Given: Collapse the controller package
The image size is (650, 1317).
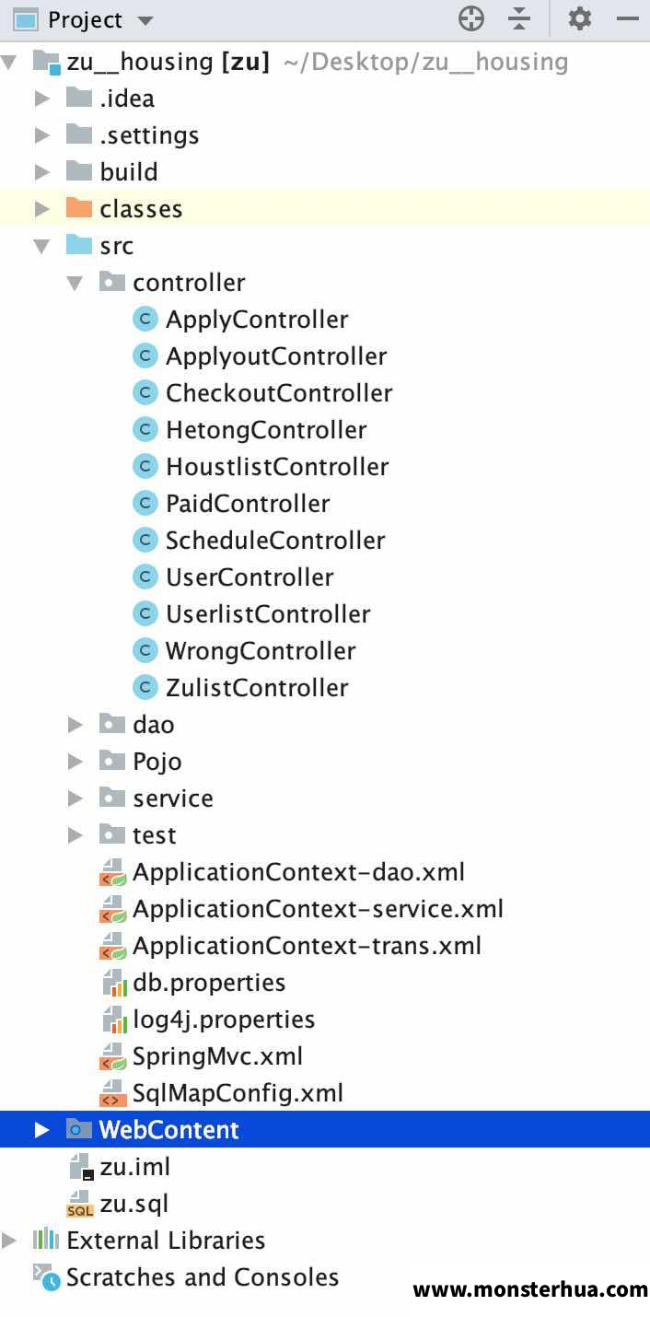Looking at the screenshot, I should pos(75,283).
